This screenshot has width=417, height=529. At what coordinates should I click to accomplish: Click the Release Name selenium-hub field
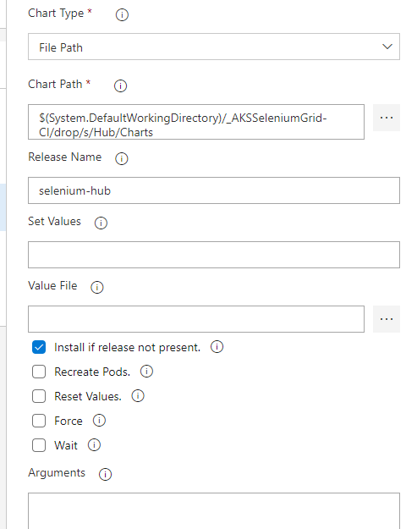(x=214, y=190)
